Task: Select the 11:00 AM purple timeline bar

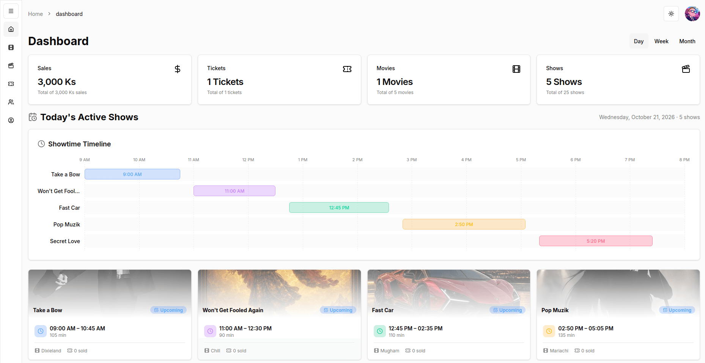Action: pos(234,191)
